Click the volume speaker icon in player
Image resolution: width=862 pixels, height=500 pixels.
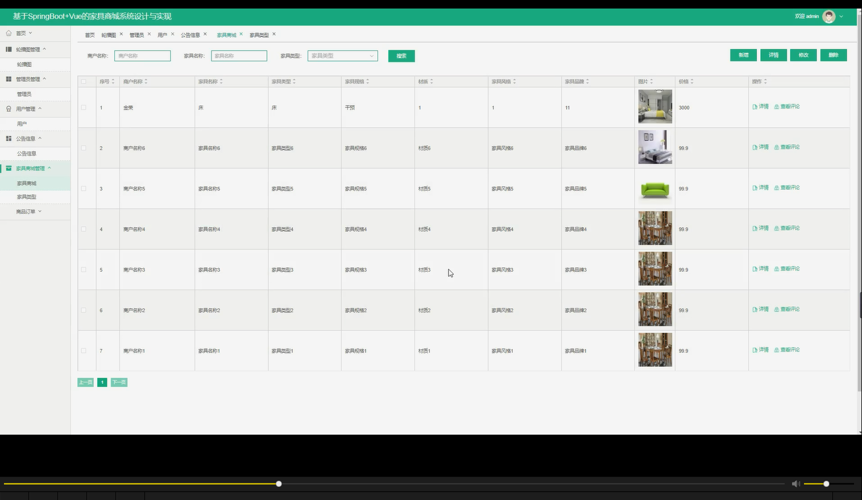795,484
